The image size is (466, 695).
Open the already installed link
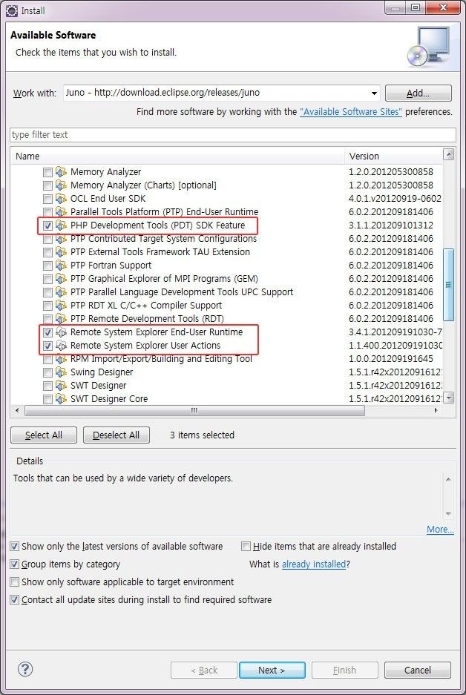pyautogui.click(x=313, y=564)
